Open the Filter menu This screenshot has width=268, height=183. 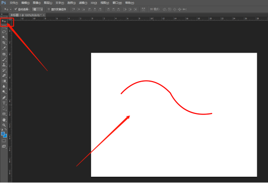click(83, 3)
